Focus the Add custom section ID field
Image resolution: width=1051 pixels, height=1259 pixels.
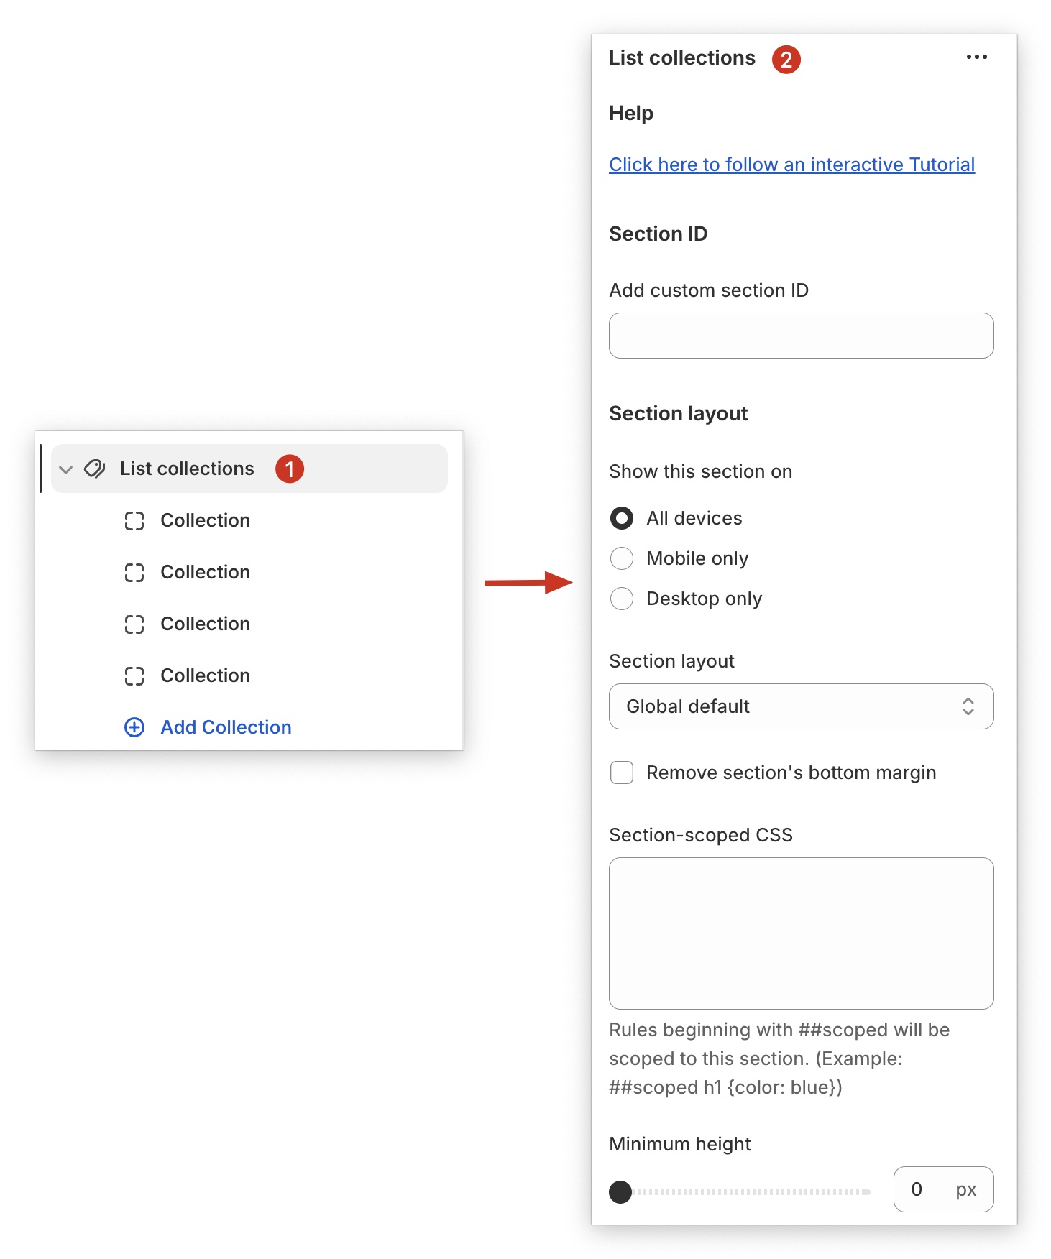coord(801,336)
